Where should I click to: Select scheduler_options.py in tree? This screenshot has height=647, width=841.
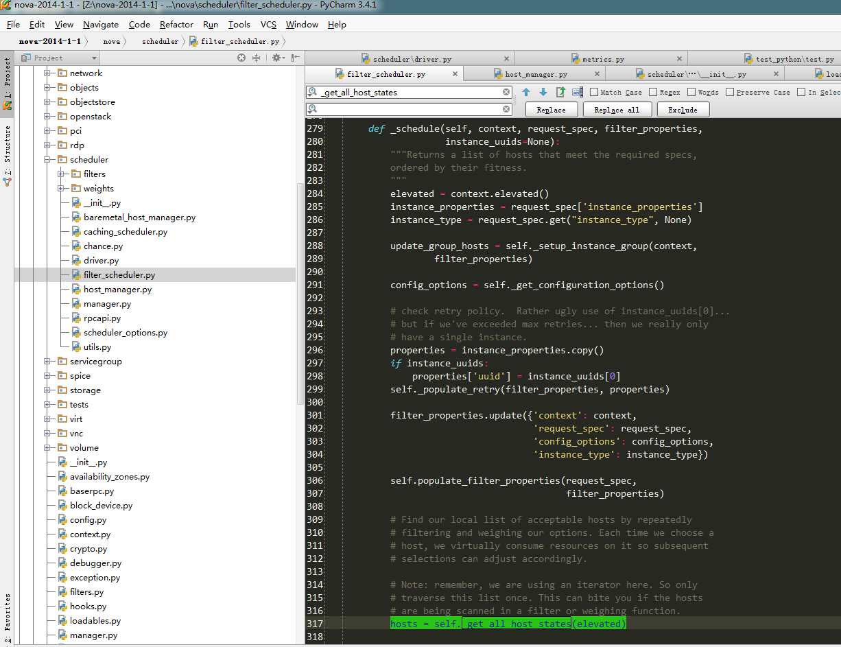pyautogui.click(x=126, y=333)
